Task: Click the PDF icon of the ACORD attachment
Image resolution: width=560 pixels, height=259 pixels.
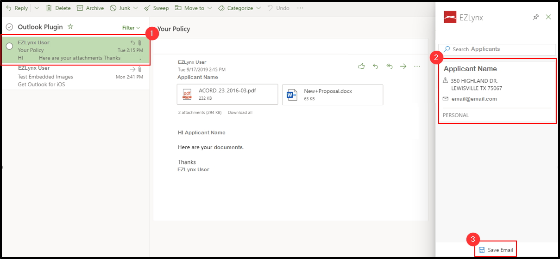Action: pyautogui.click(x=187, y=95)
